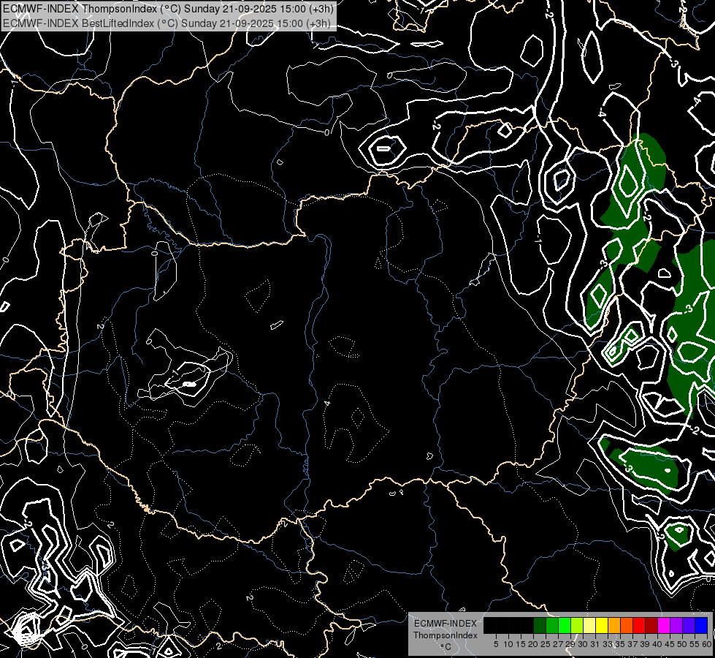Select the dark green 20-25 legend swatch
This screenshot has width=715, height=658.
click(x=540, y=625)
